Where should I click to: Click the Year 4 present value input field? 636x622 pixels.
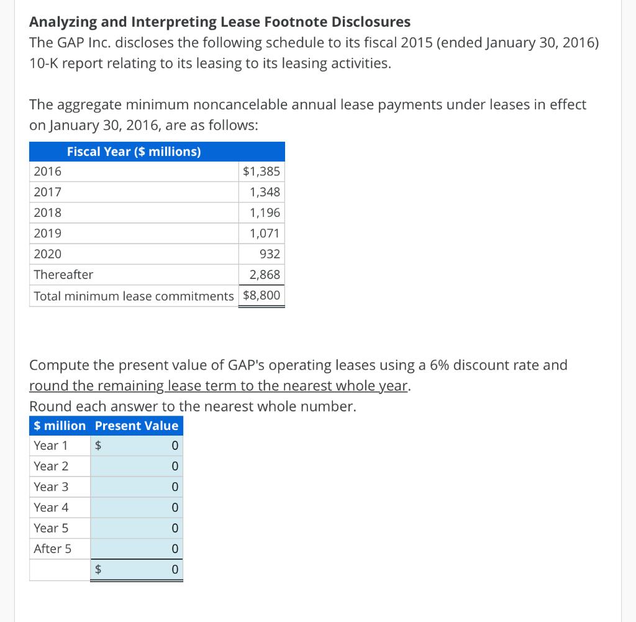[x=137, y=507]
